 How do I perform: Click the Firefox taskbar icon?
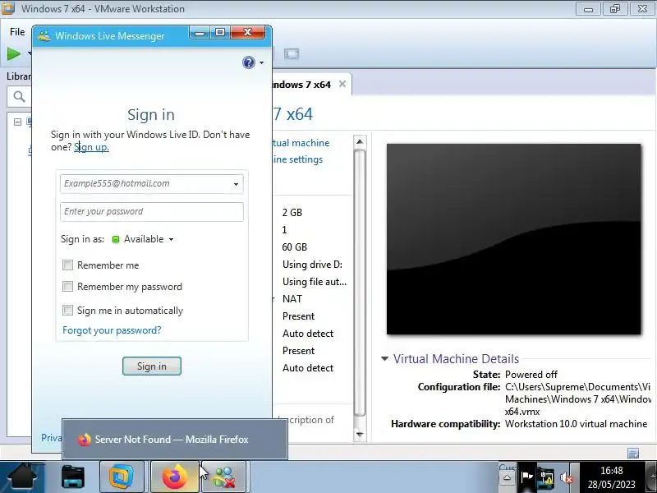point(175,477)
